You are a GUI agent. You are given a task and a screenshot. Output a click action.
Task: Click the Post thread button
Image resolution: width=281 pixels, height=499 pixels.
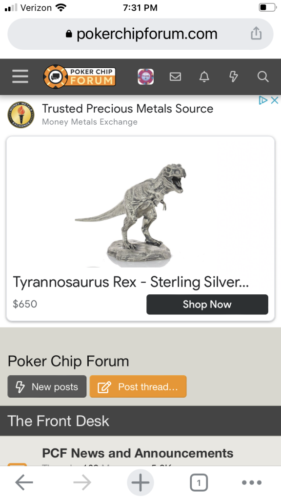coord(138,386)
